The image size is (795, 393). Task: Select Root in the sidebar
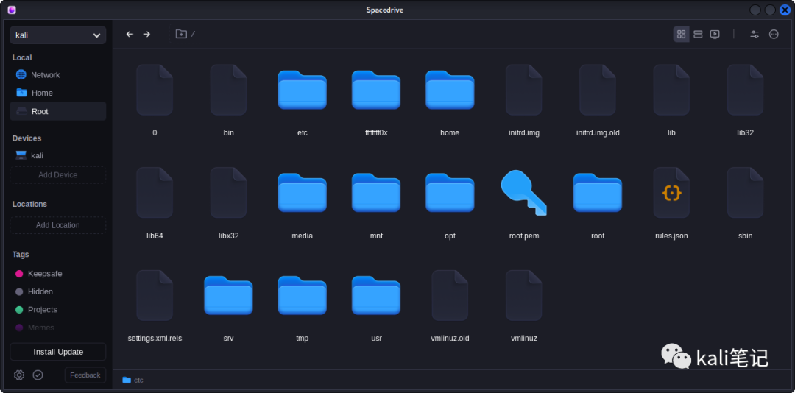pos(58,111)
